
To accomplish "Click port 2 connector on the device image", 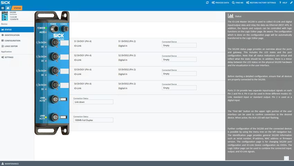I will click(x=54, y=56).
